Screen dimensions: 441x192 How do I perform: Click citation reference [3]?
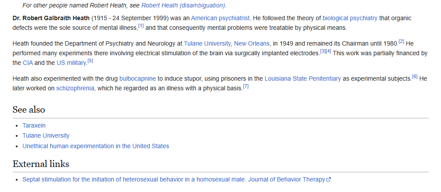click(323, 51)
